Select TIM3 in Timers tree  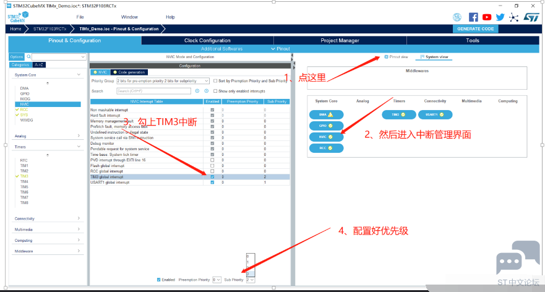[24, 176]
